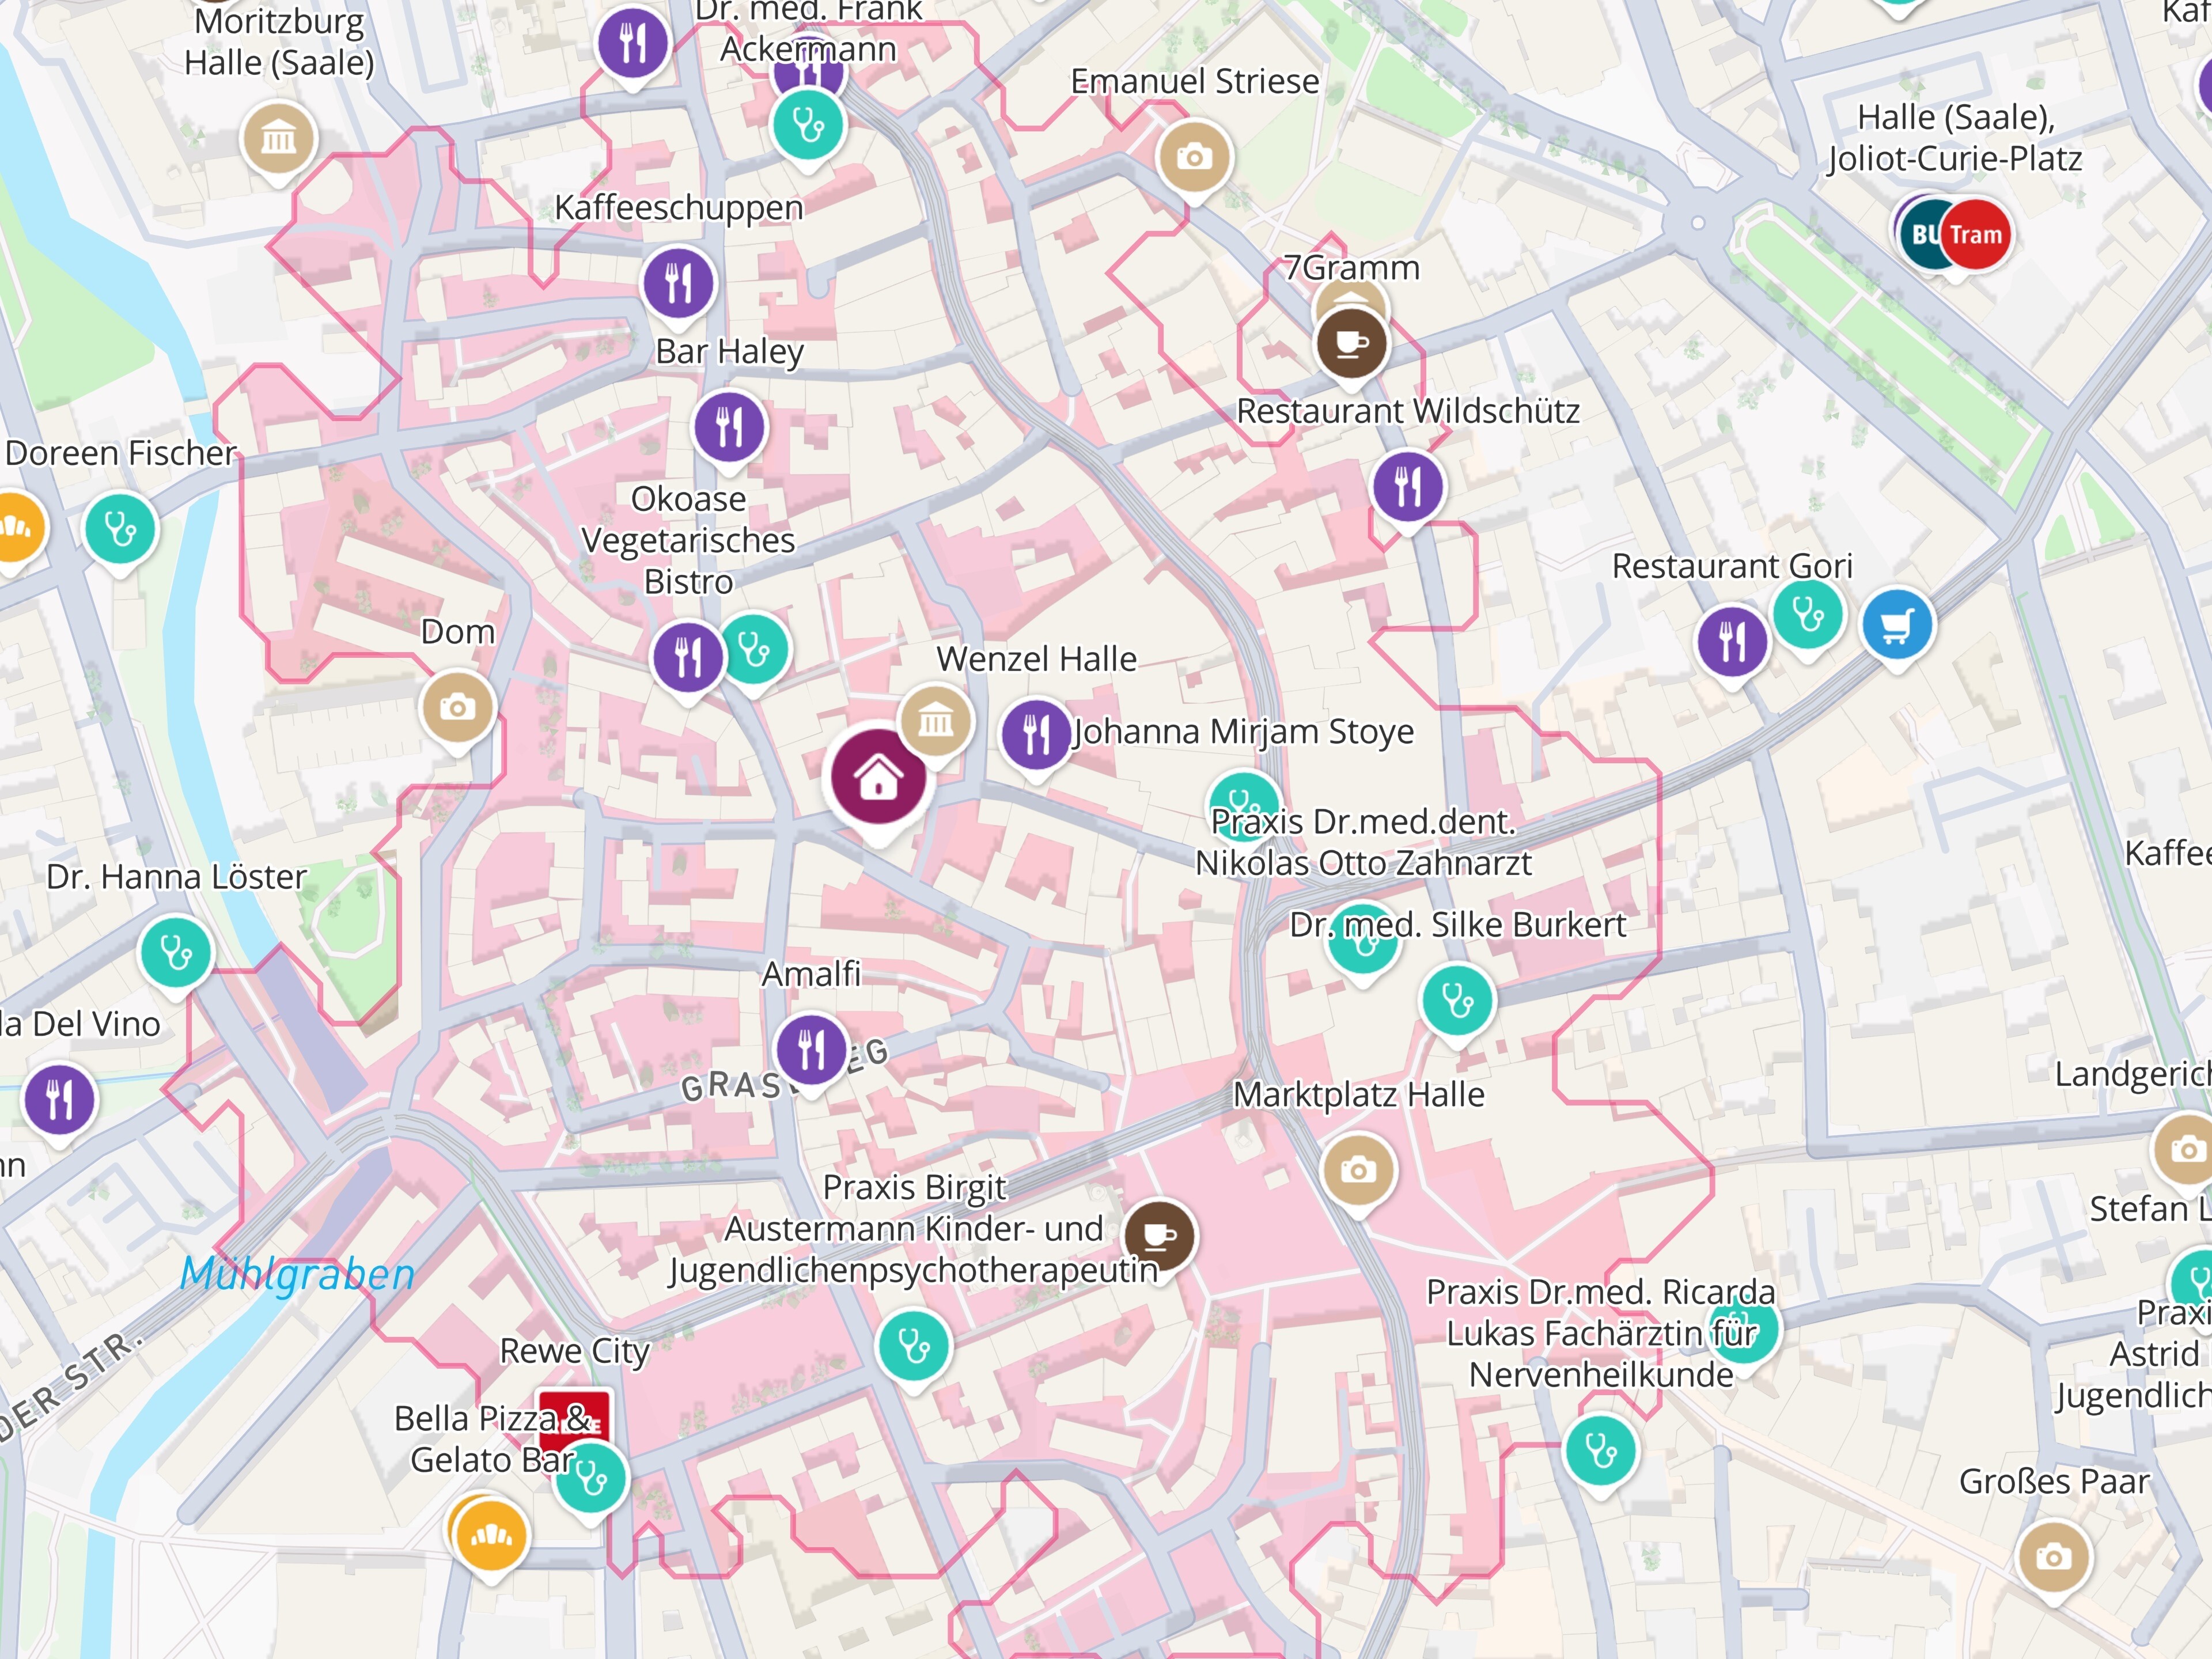
Task: Click the Mühlgraben water label
Action: [x=297, y=1274]
